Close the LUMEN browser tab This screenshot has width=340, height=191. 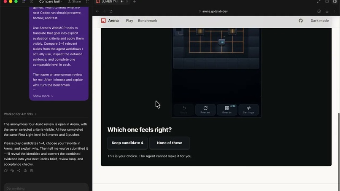pos(127,2)
